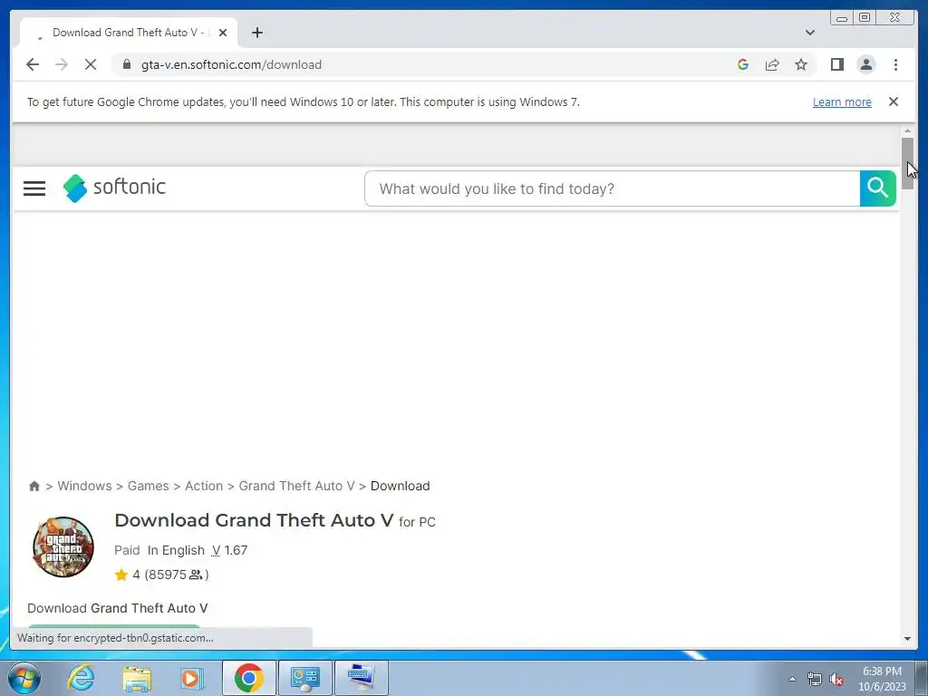Click the Paid license label
This screenshot has width=928, height=696.
tap(127, 550)
